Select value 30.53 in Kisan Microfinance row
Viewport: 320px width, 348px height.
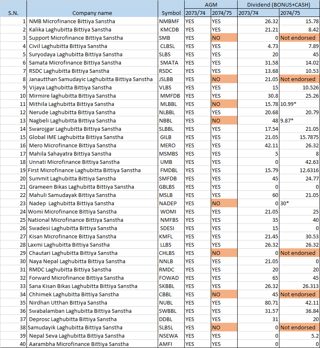[299, 237]
